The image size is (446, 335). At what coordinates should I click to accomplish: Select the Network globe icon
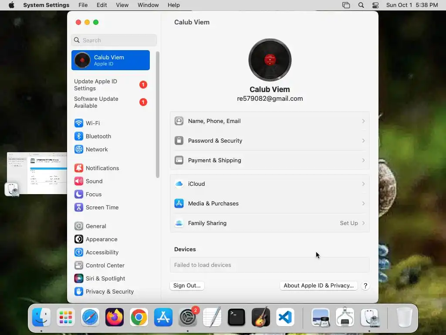[79, 149]
